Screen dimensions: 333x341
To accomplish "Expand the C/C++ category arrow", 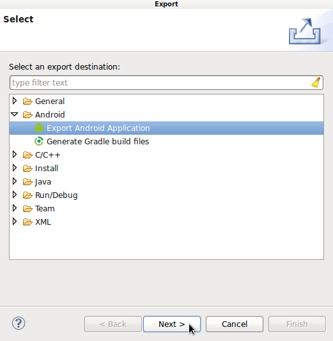I will point(15,155).
